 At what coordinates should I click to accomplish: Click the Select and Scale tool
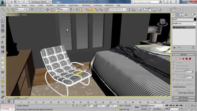(57, 10)
